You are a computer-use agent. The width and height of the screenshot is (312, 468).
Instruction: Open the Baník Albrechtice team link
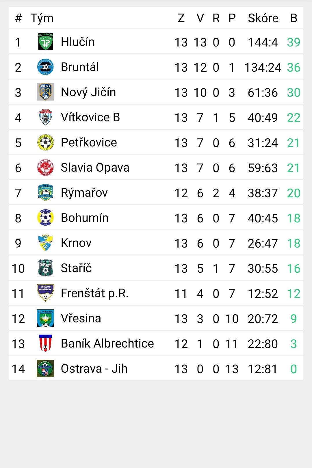tap(107, 343)
